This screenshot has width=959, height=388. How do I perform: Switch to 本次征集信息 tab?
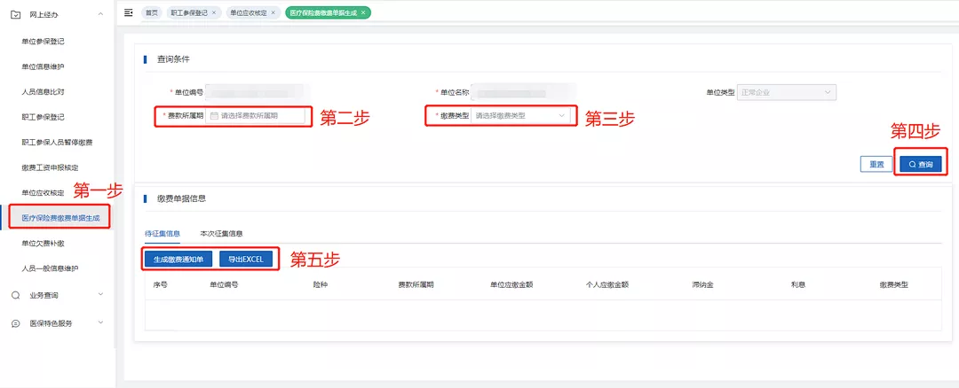pyautogui.click(x=222, y=234)
